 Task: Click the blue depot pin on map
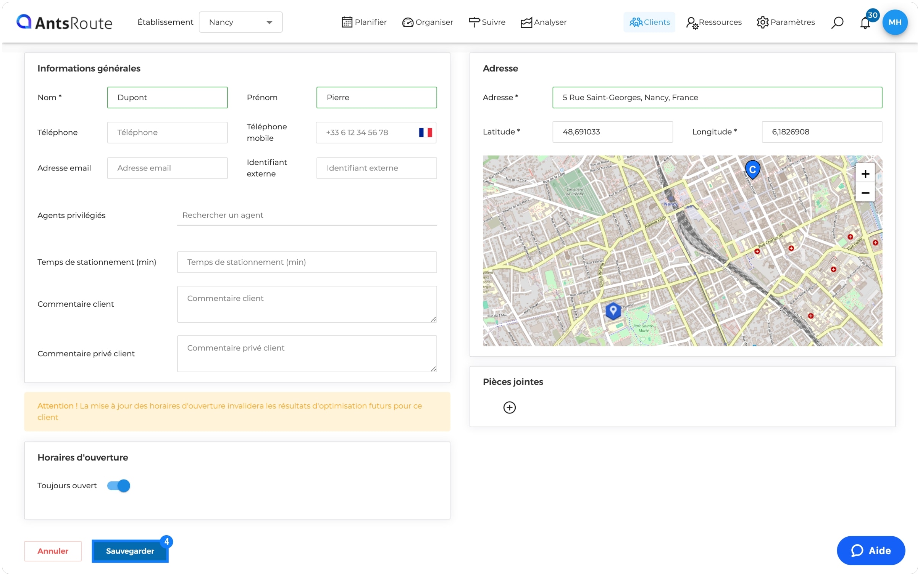click(613, 311)
